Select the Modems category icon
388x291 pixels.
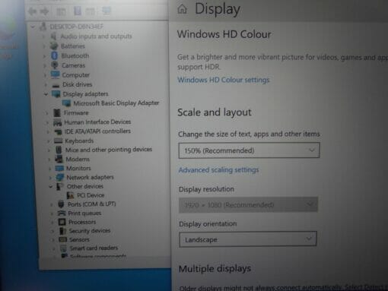(59, 159)
